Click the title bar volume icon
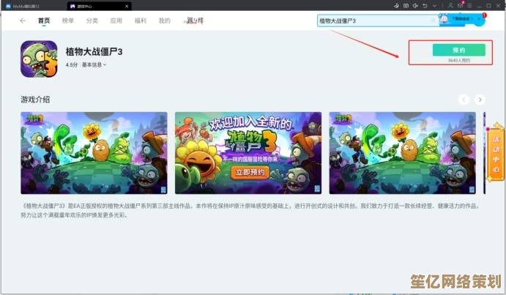The height and width of the screenshot is (295, 506). [x=415, y=6]
